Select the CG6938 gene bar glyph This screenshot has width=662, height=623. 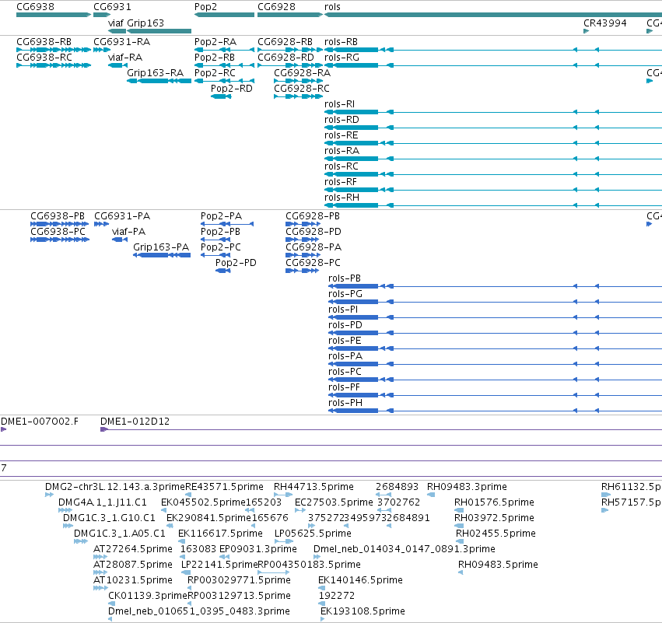pyautogui.click(x=54, y=15)
